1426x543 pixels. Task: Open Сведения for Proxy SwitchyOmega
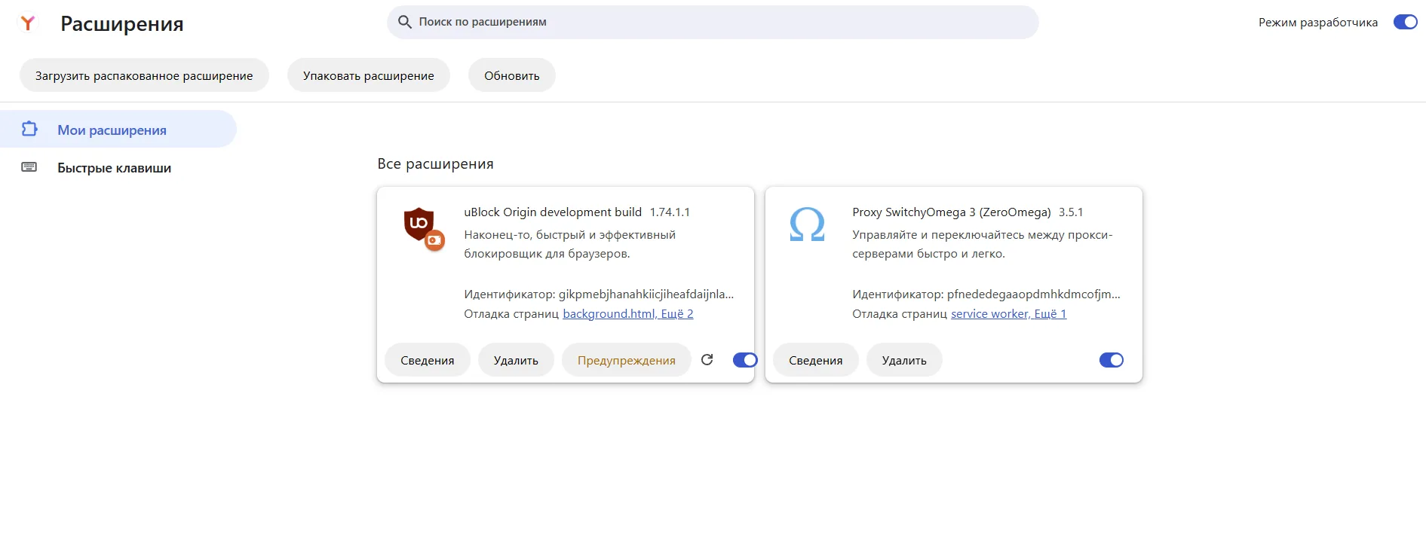[x=816, y=360]
